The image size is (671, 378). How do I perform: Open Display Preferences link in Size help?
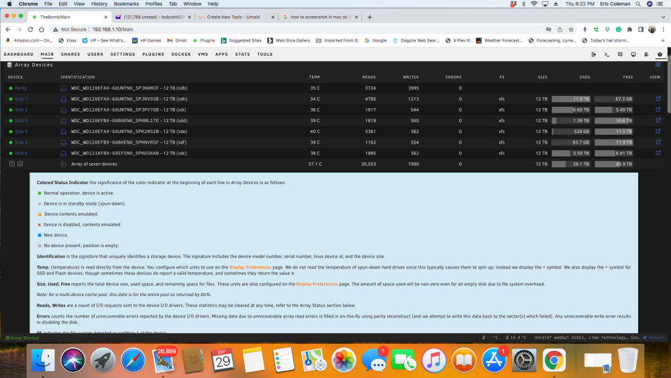[317, 284]
